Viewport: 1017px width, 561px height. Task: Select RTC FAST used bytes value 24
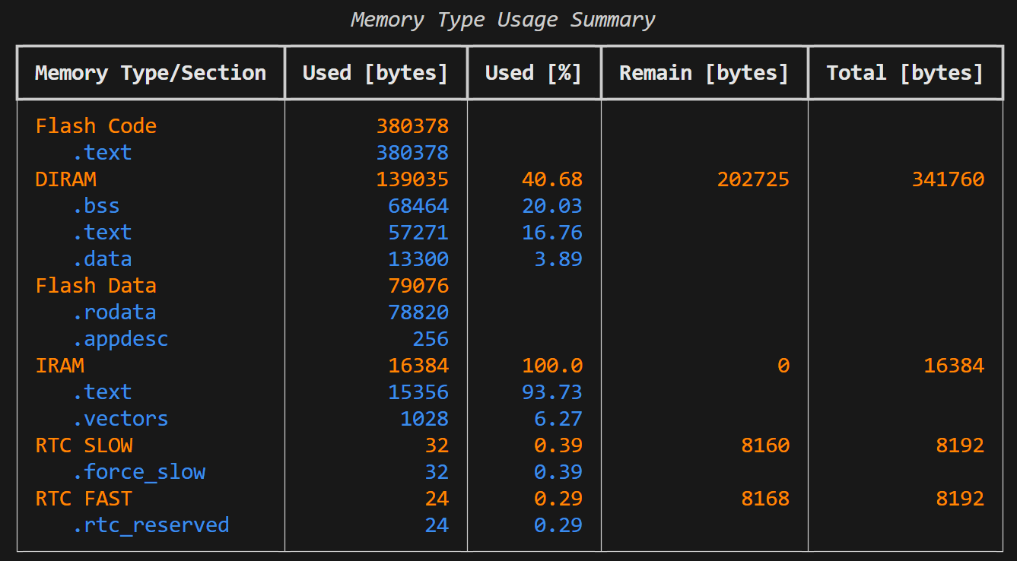[437, 499]
